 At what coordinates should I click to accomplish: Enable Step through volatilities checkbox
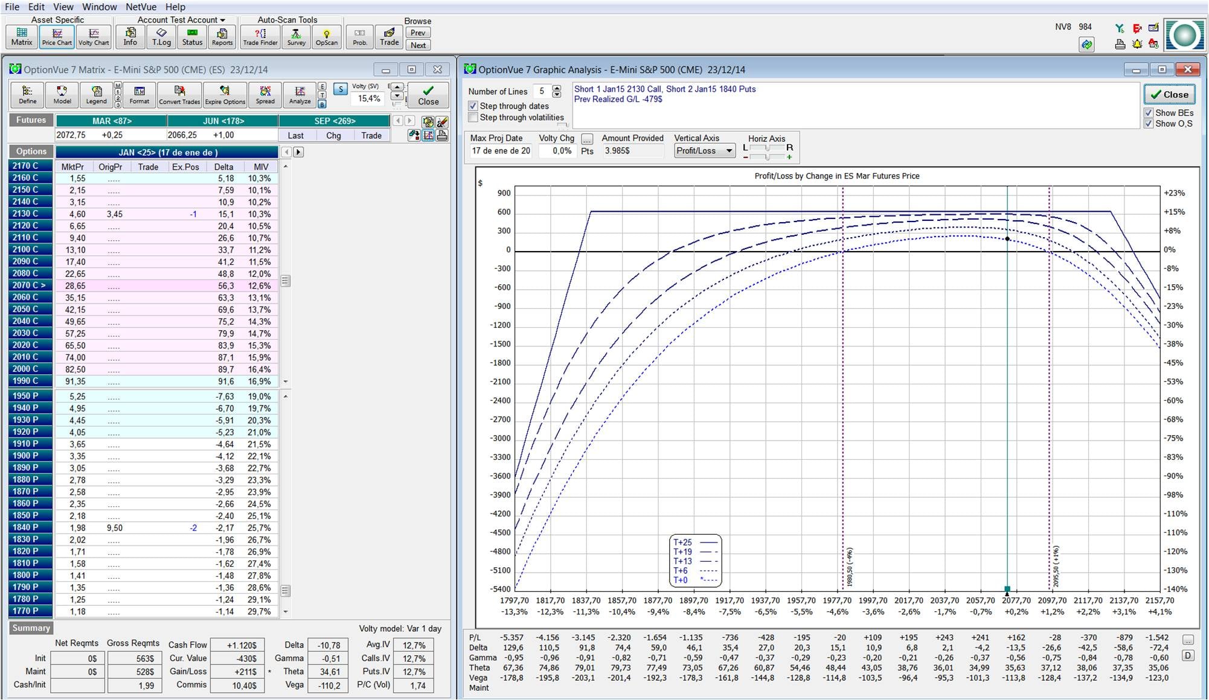(x=473, y=118)
